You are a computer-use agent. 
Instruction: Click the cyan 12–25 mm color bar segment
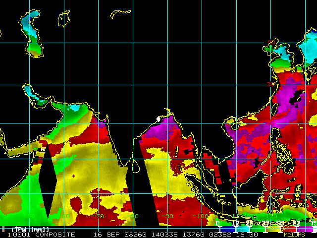pyautogui.click(x=243, y=229)
